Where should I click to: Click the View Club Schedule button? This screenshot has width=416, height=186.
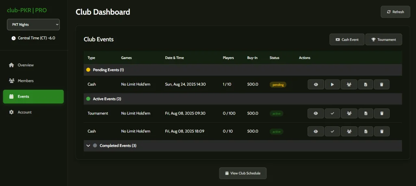(x=243, y=173)
